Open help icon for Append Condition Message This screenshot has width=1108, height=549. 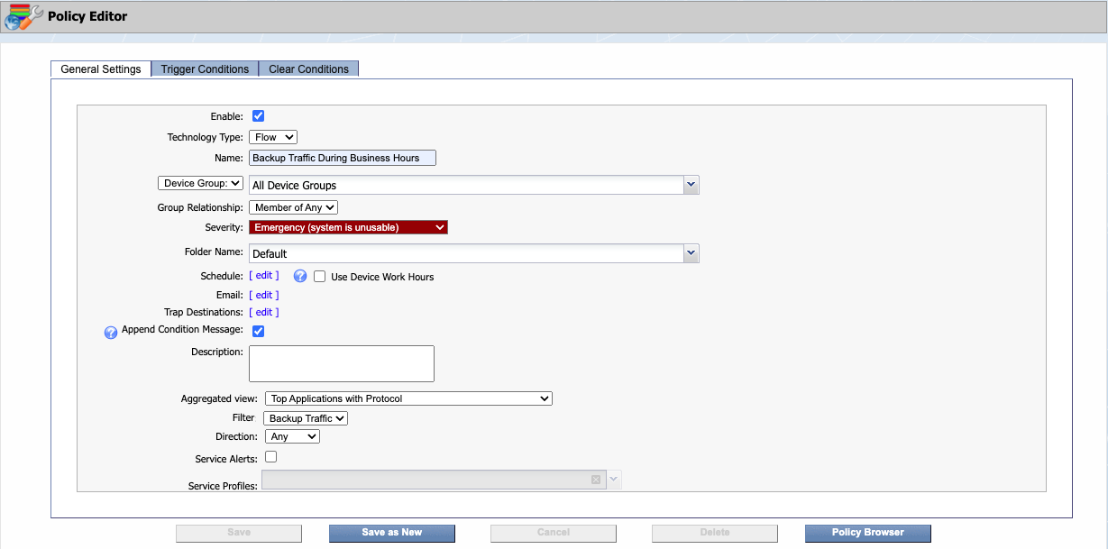pos(111,333)
